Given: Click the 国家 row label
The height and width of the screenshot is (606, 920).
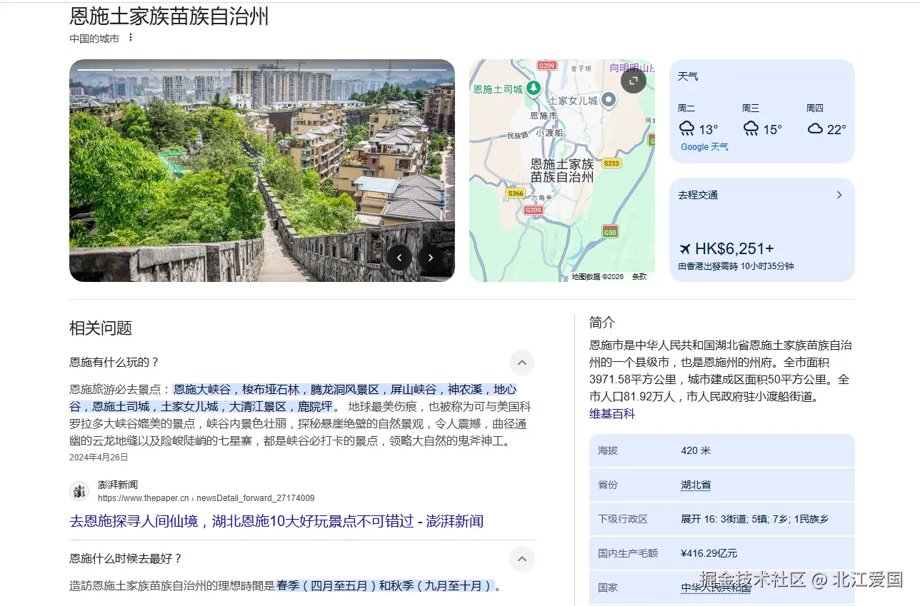Looking at the screenshot, I should [x=608, y=587].
